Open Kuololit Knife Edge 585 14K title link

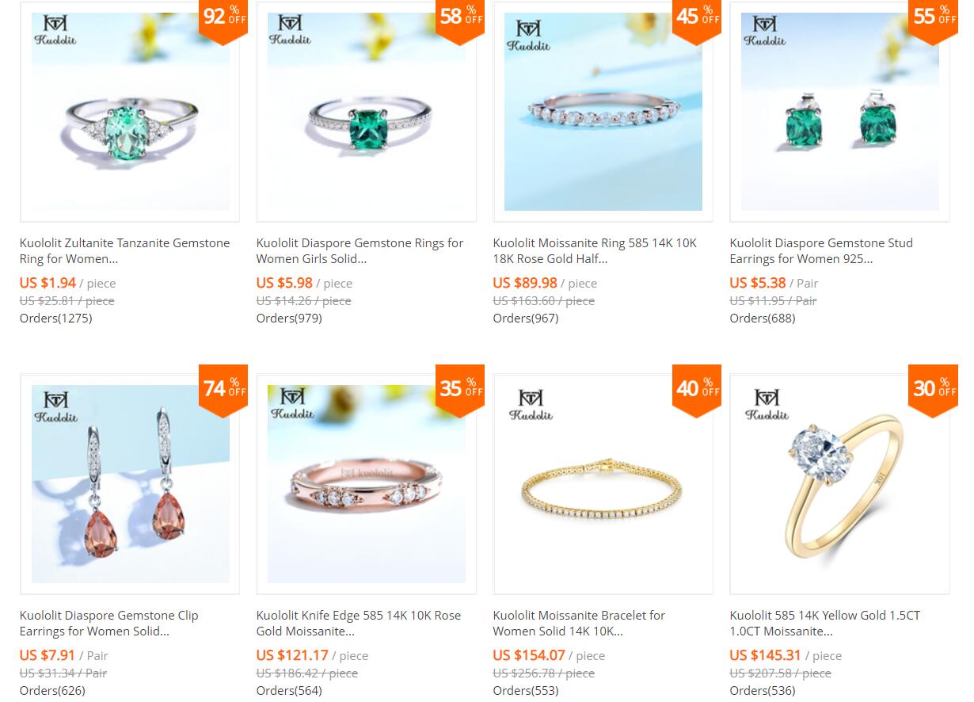pos(359,624)
